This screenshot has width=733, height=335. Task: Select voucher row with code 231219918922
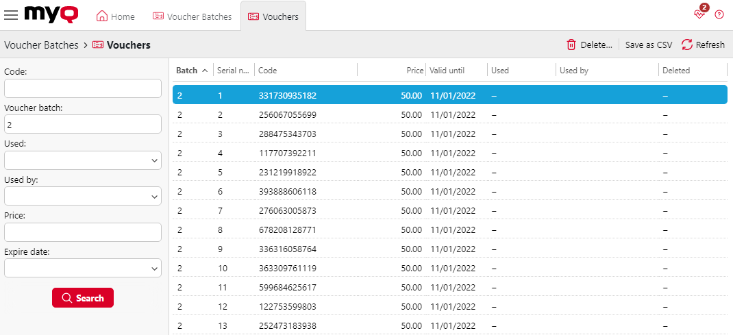[x=287, y=173]
